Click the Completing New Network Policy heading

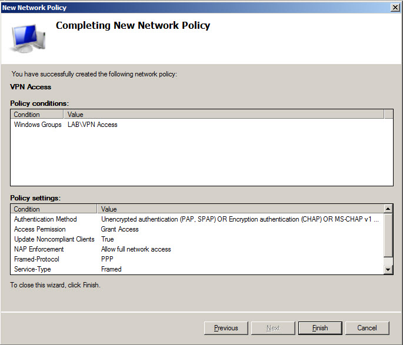(x=133, y=25)
